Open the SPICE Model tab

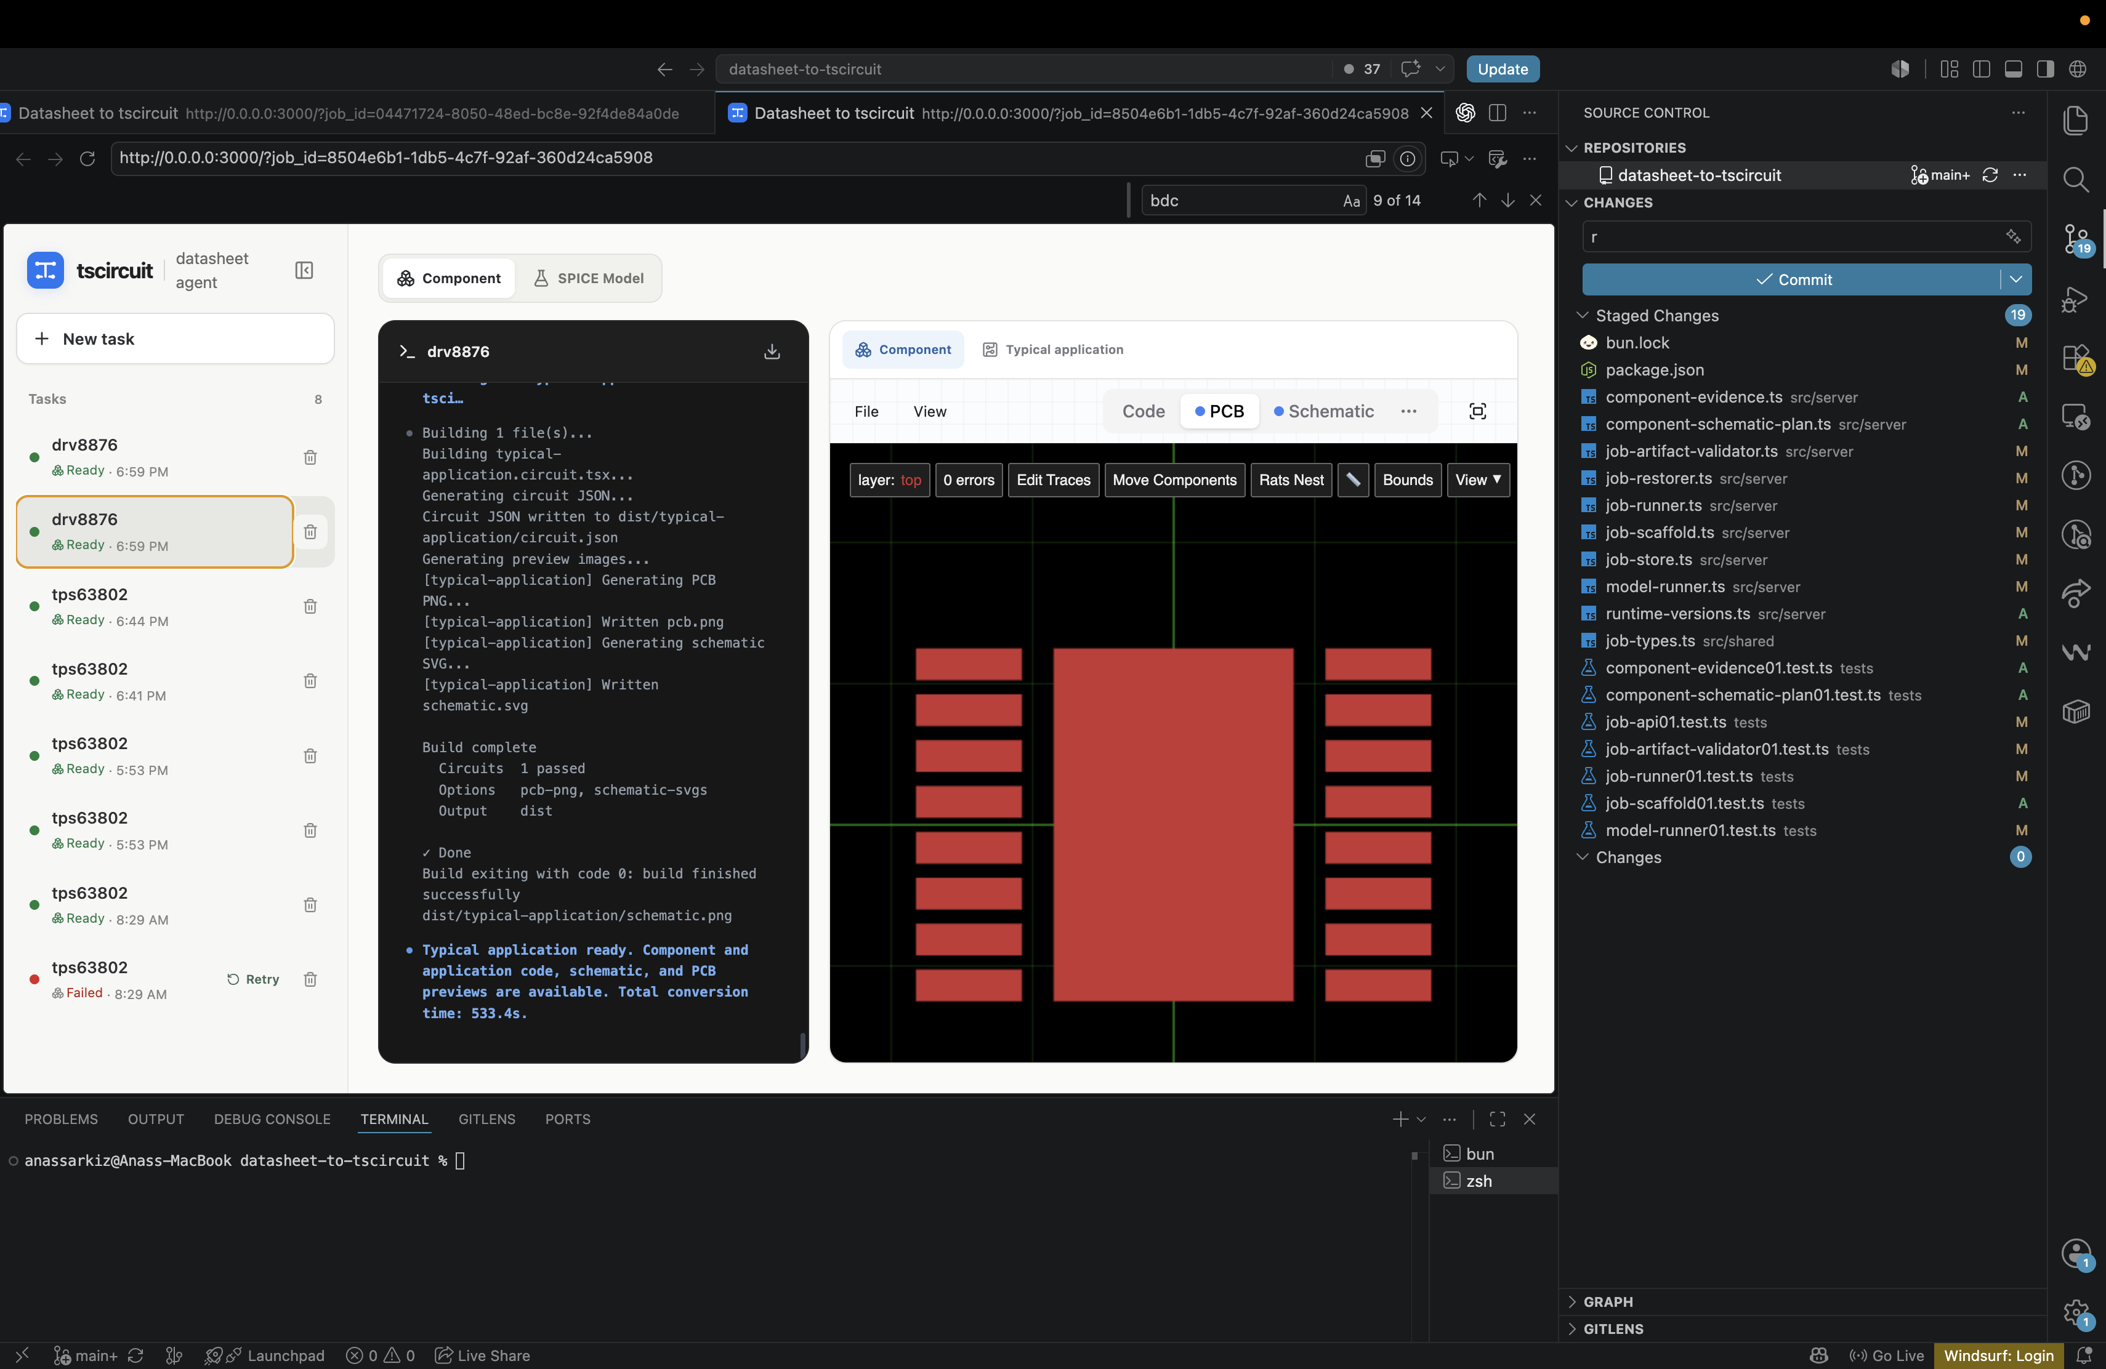[x=589, y=278]
